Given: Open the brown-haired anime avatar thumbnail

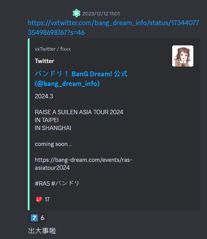Looking at the screenshot, I should click(183, 56).
